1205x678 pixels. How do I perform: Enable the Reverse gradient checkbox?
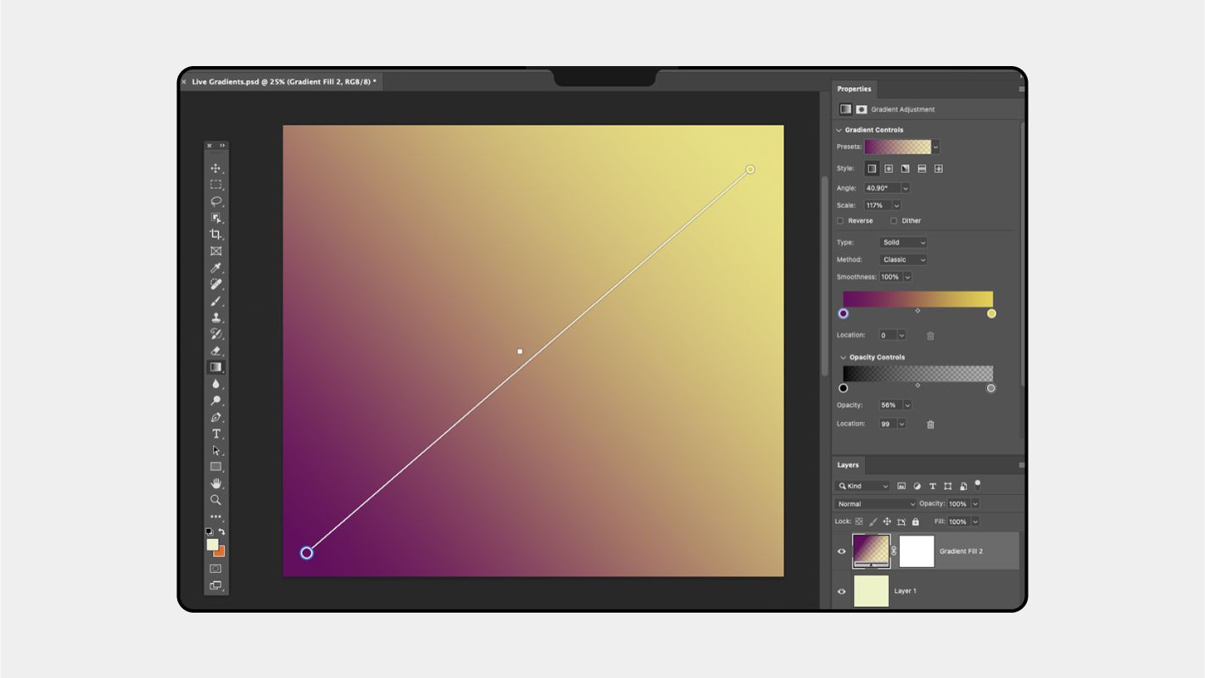(x=840, y=220)
